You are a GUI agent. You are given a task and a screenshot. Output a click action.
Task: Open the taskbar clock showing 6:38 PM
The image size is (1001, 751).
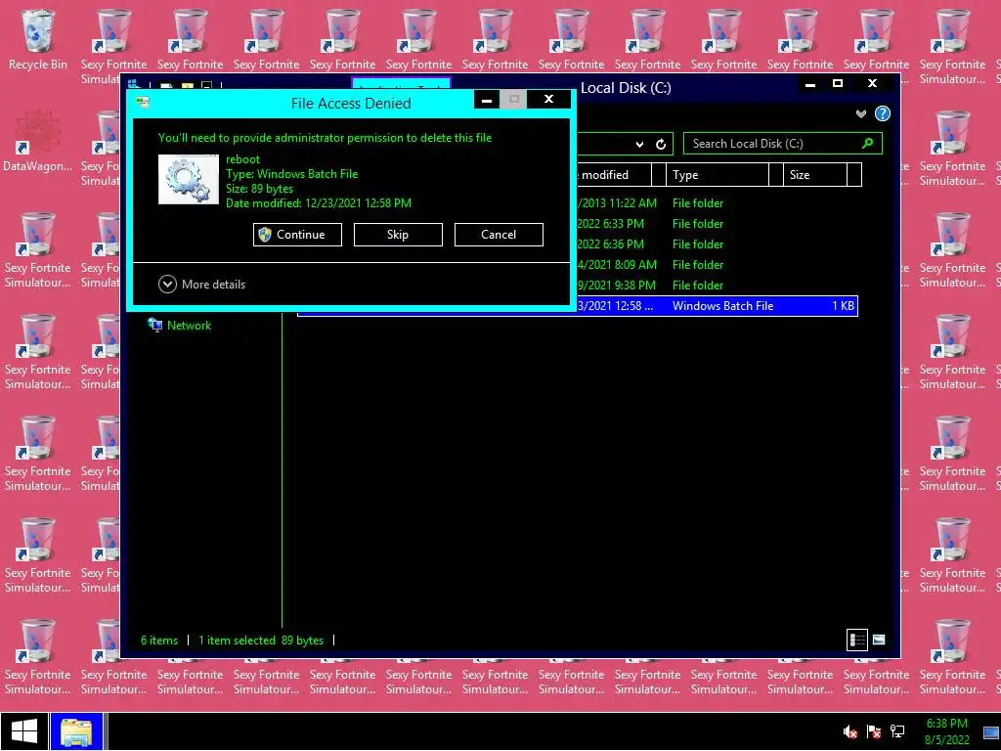click(946, 731)
